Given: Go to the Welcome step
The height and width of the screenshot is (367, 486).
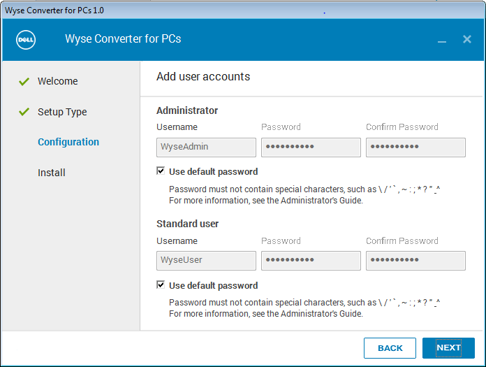Looking at the screenshot, I should tap(57, 81).
